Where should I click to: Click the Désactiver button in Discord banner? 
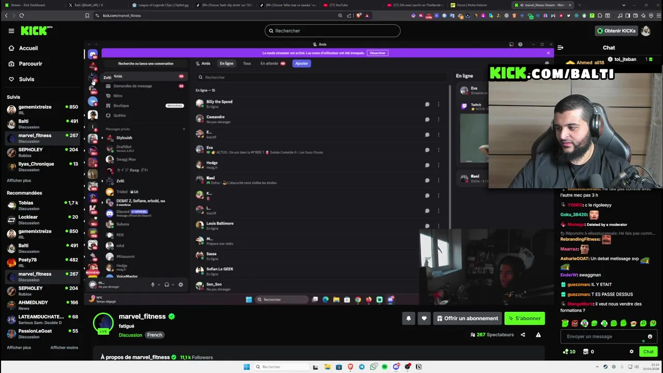378,53
